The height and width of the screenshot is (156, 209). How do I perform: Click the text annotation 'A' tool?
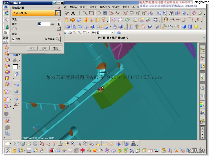click(73, 13)
